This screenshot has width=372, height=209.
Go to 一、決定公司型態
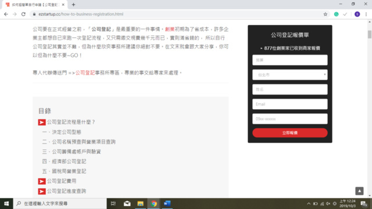(x=62, y=132)
